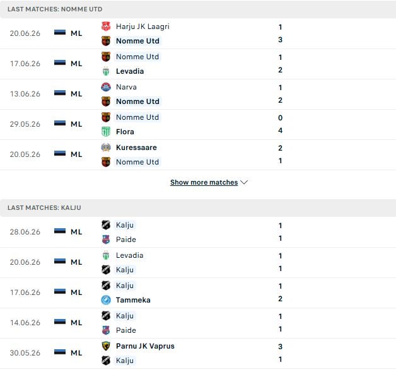Open the Parnu JK Vaprus team link

[145, 346]
